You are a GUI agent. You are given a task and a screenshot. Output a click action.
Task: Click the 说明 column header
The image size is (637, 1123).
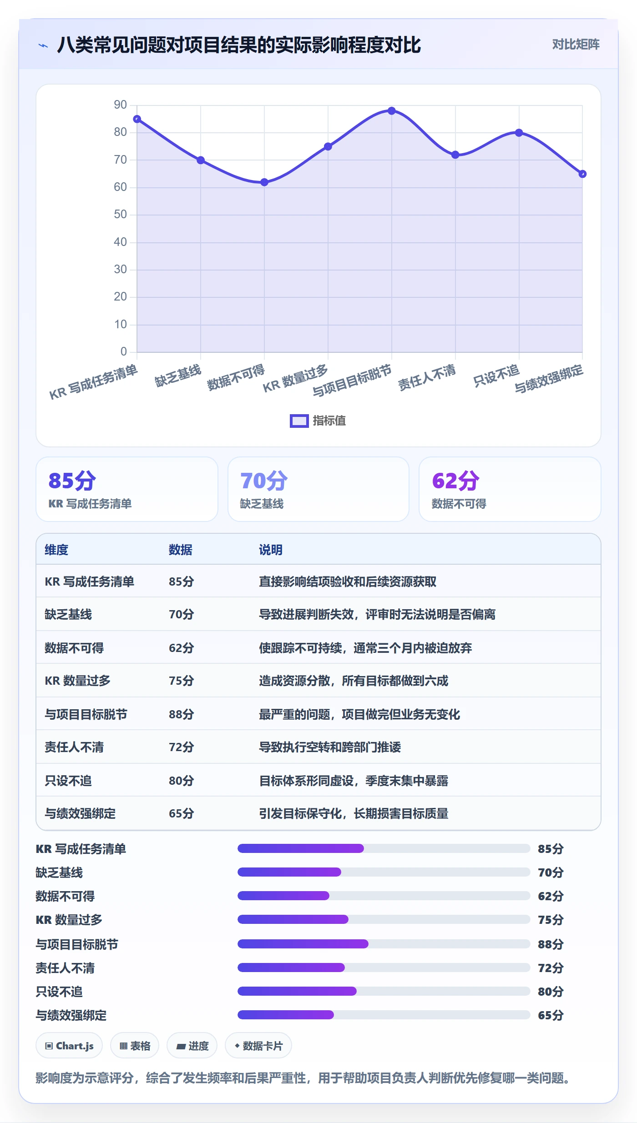tap(271, 550)
